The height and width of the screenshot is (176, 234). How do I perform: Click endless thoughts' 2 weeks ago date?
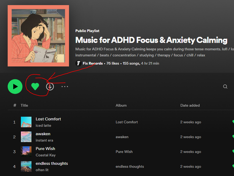click(190, 167)
